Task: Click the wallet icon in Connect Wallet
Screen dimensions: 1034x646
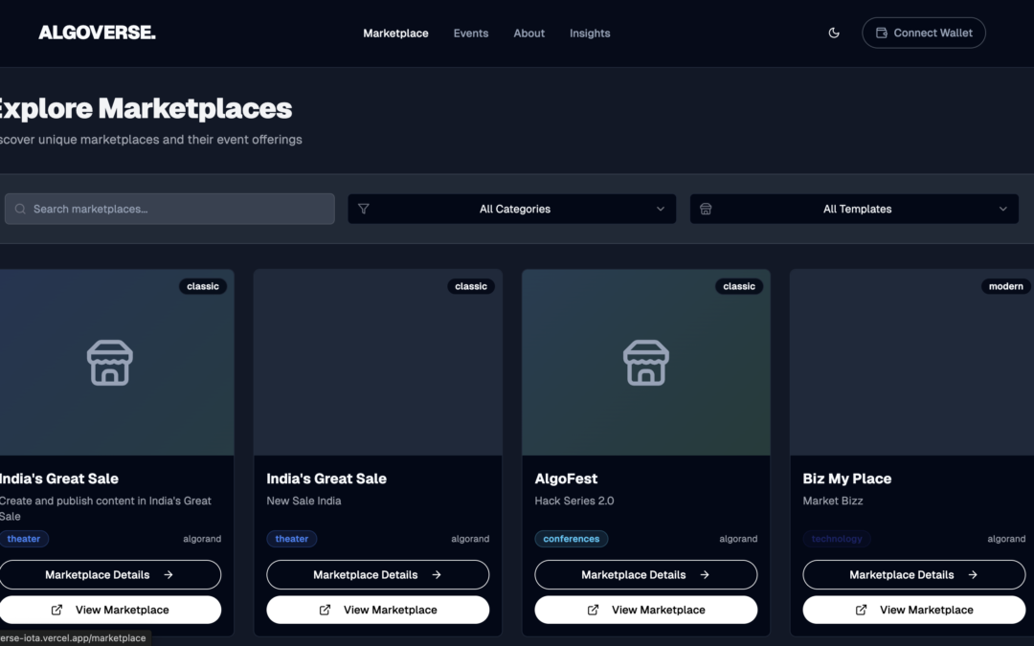Action: tap(882, 33)
